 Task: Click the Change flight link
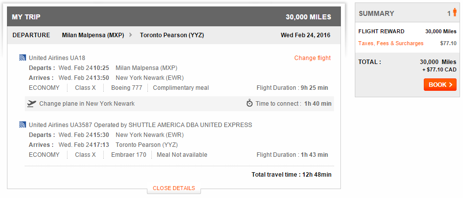tap(313, 58)
